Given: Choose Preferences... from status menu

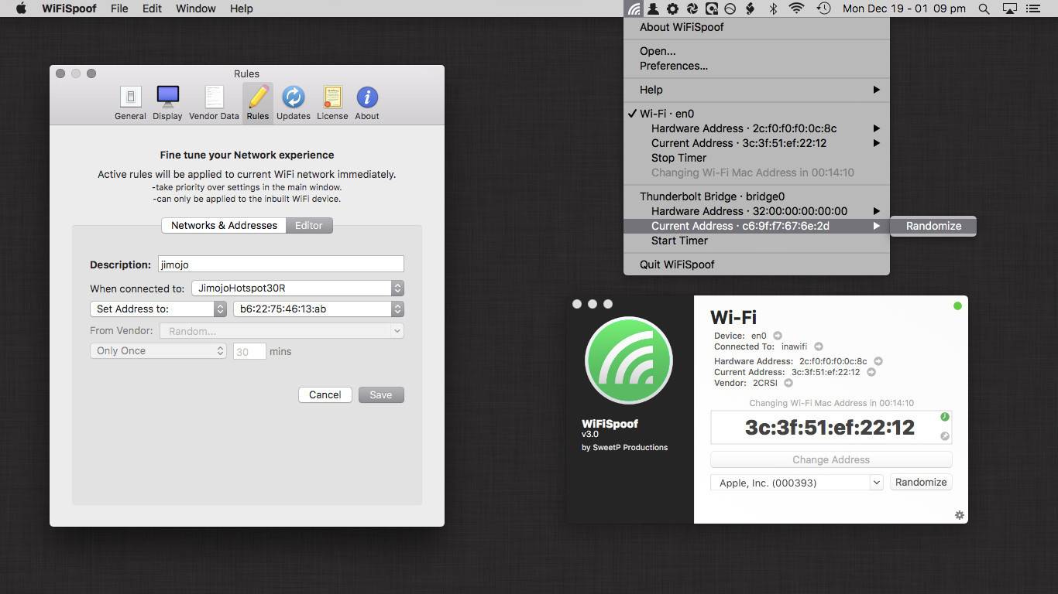Looking at the screenshot, I should [x=757, y=66].
